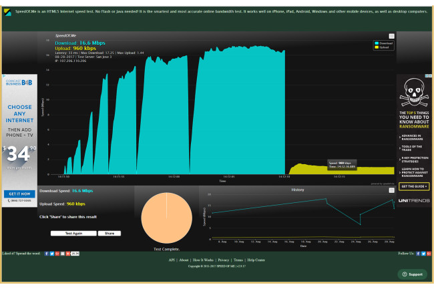Open the Help Center footer link
Screen dimensions: 434x289
(256, 260)
